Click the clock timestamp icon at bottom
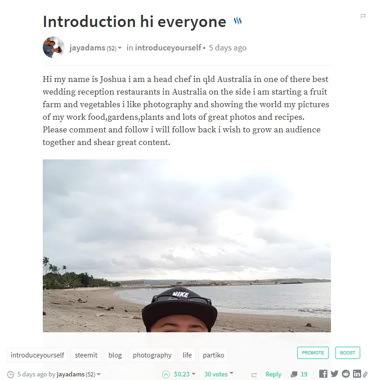385x380 pixels. [10, 374]
